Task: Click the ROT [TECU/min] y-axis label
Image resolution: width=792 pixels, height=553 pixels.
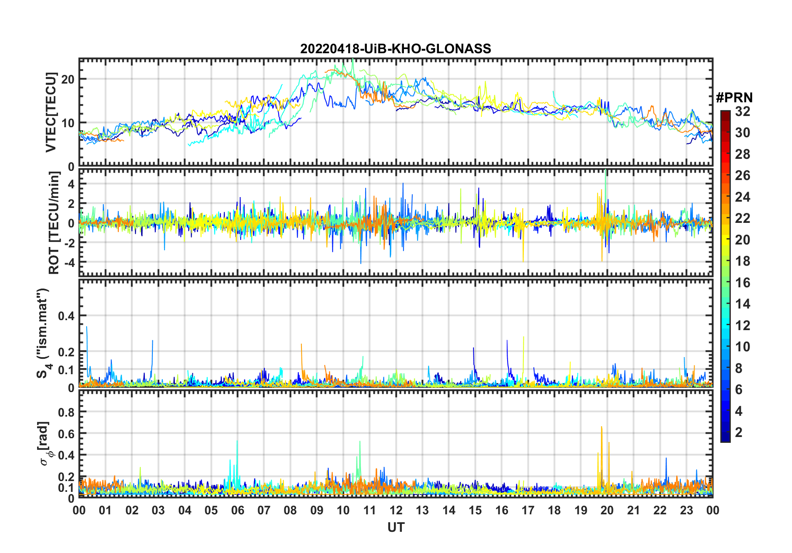Action: 54,223
